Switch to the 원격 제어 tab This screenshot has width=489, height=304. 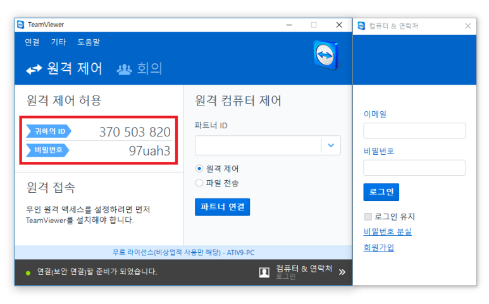coord(65,68)
